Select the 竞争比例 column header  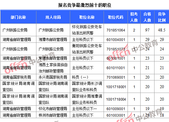tap(162, 17)
